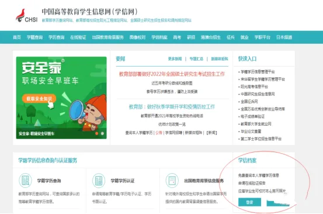Open 教育部开通2021年高校学生资助热线电话 link
Screen dimensions: 323x214
[172, 116]
